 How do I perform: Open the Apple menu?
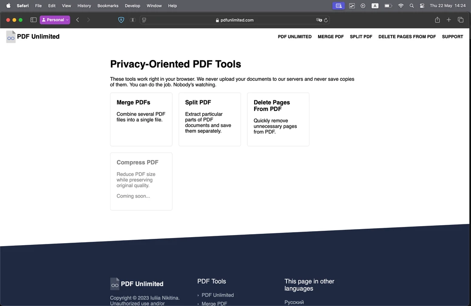click(x=9, y=6)
